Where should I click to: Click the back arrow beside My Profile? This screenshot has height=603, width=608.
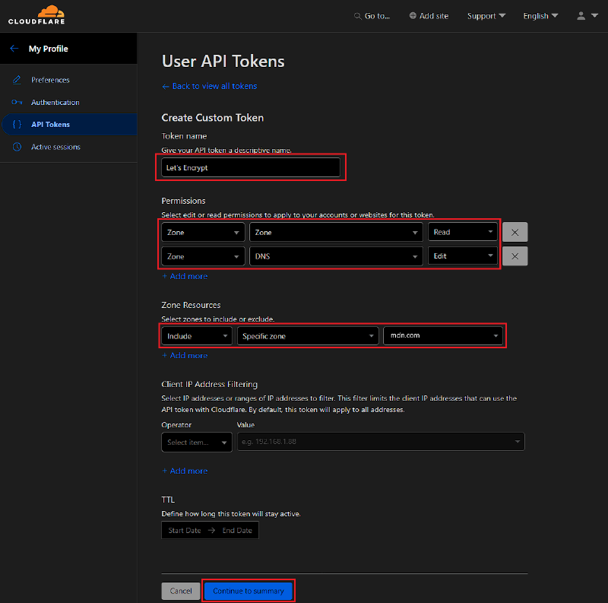tap(14, 49)
